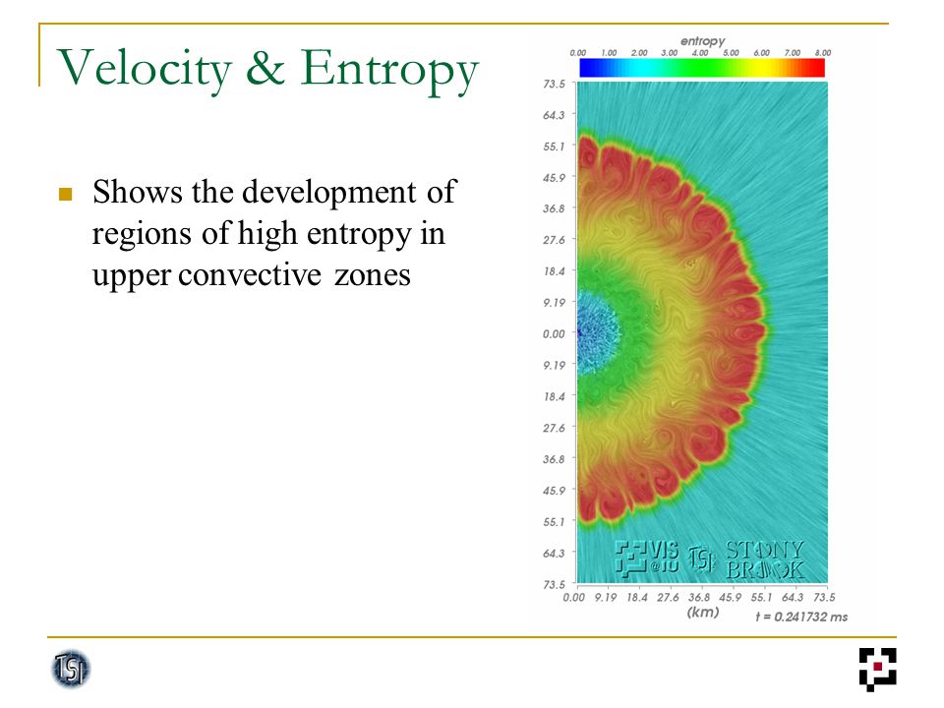Click the "(km)" axis unit label
This screenshot has width=944, height=708.
[702, 613]
